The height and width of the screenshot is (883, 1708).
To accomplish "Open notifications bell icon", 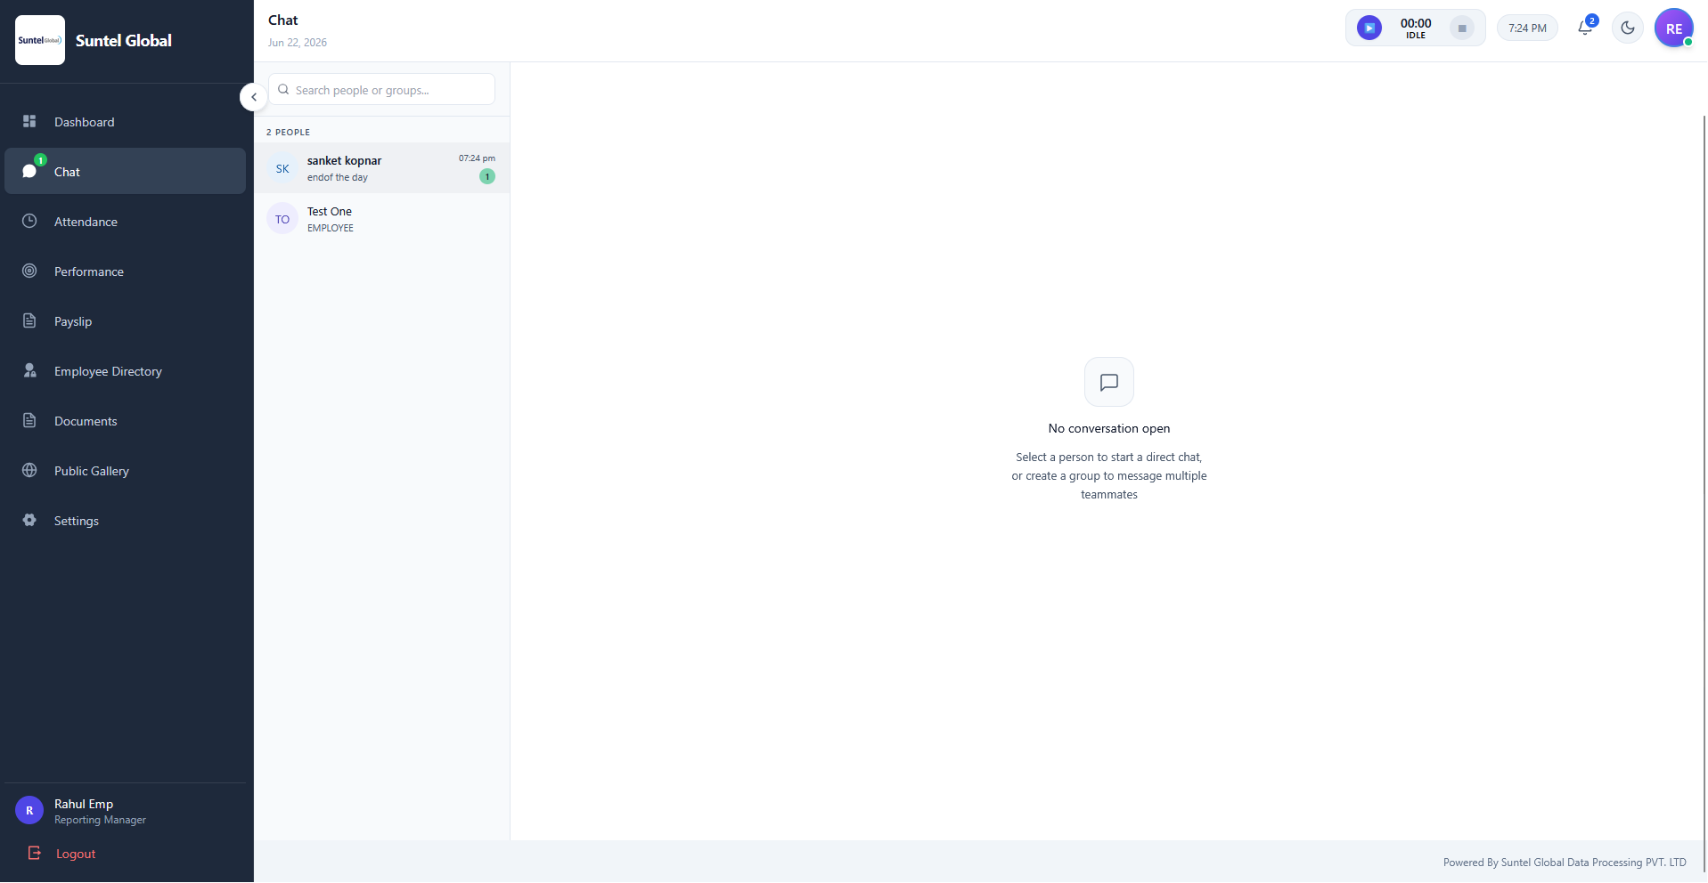I will (1585, 28).
